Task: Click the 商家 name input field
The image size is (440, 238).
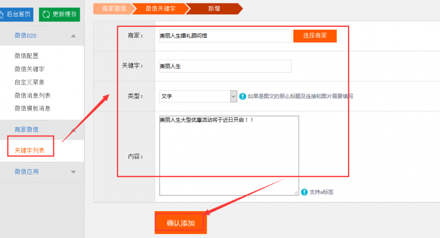Action: tap(225, 36)
